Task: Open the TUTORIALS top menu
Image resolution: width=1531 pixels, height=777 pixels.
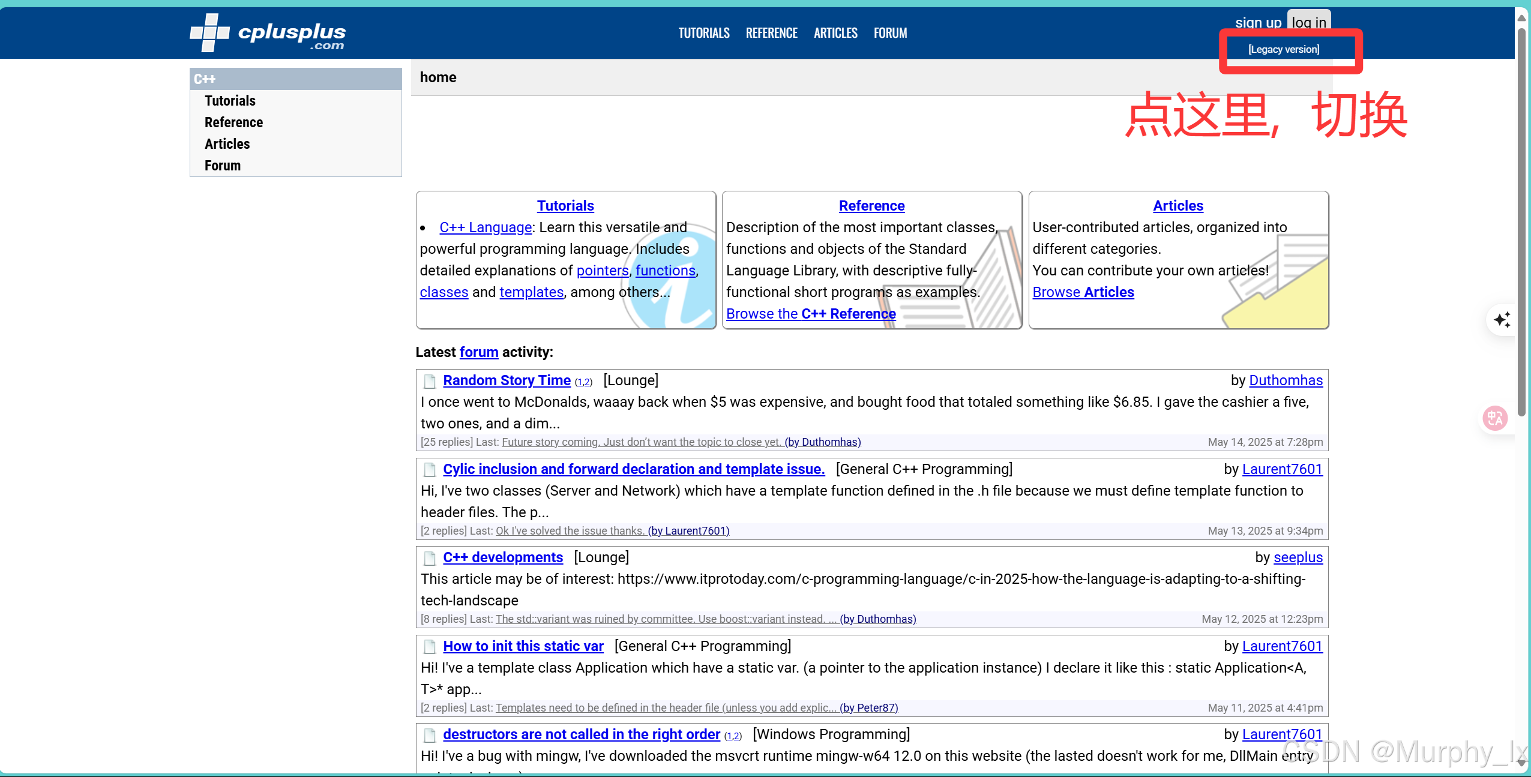Action: tap(703, 33)
